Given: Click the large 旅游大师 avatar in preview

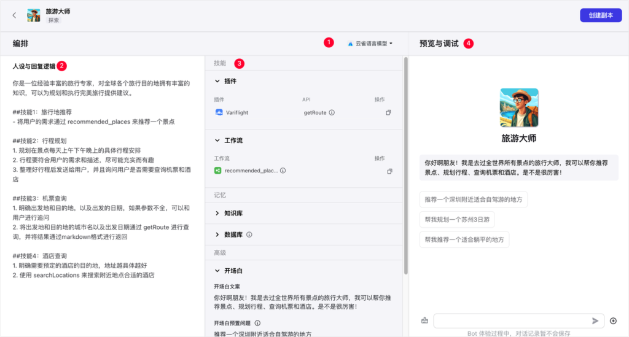Looking at the screenshot, I should pyautogui.click(x=518, y=107).
